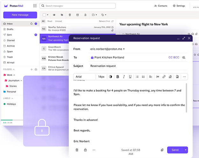Image resolution: width=199 pixels, height=158 pixels.
Task: Open the font color picker in the composer
Action: 110,77
